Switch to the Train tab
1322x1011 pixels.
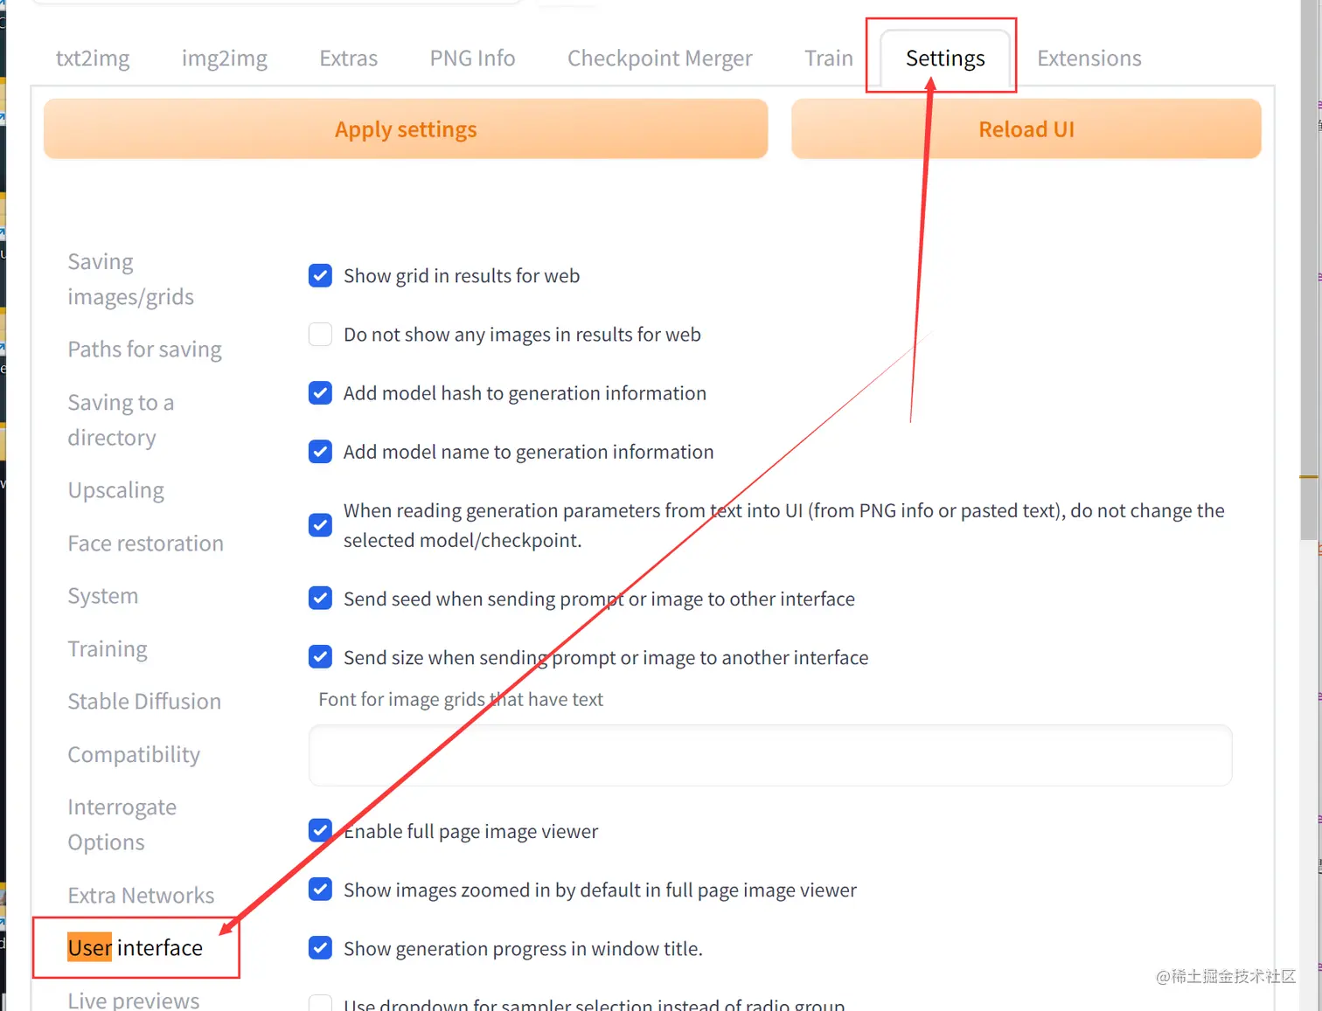pos(828,58)
